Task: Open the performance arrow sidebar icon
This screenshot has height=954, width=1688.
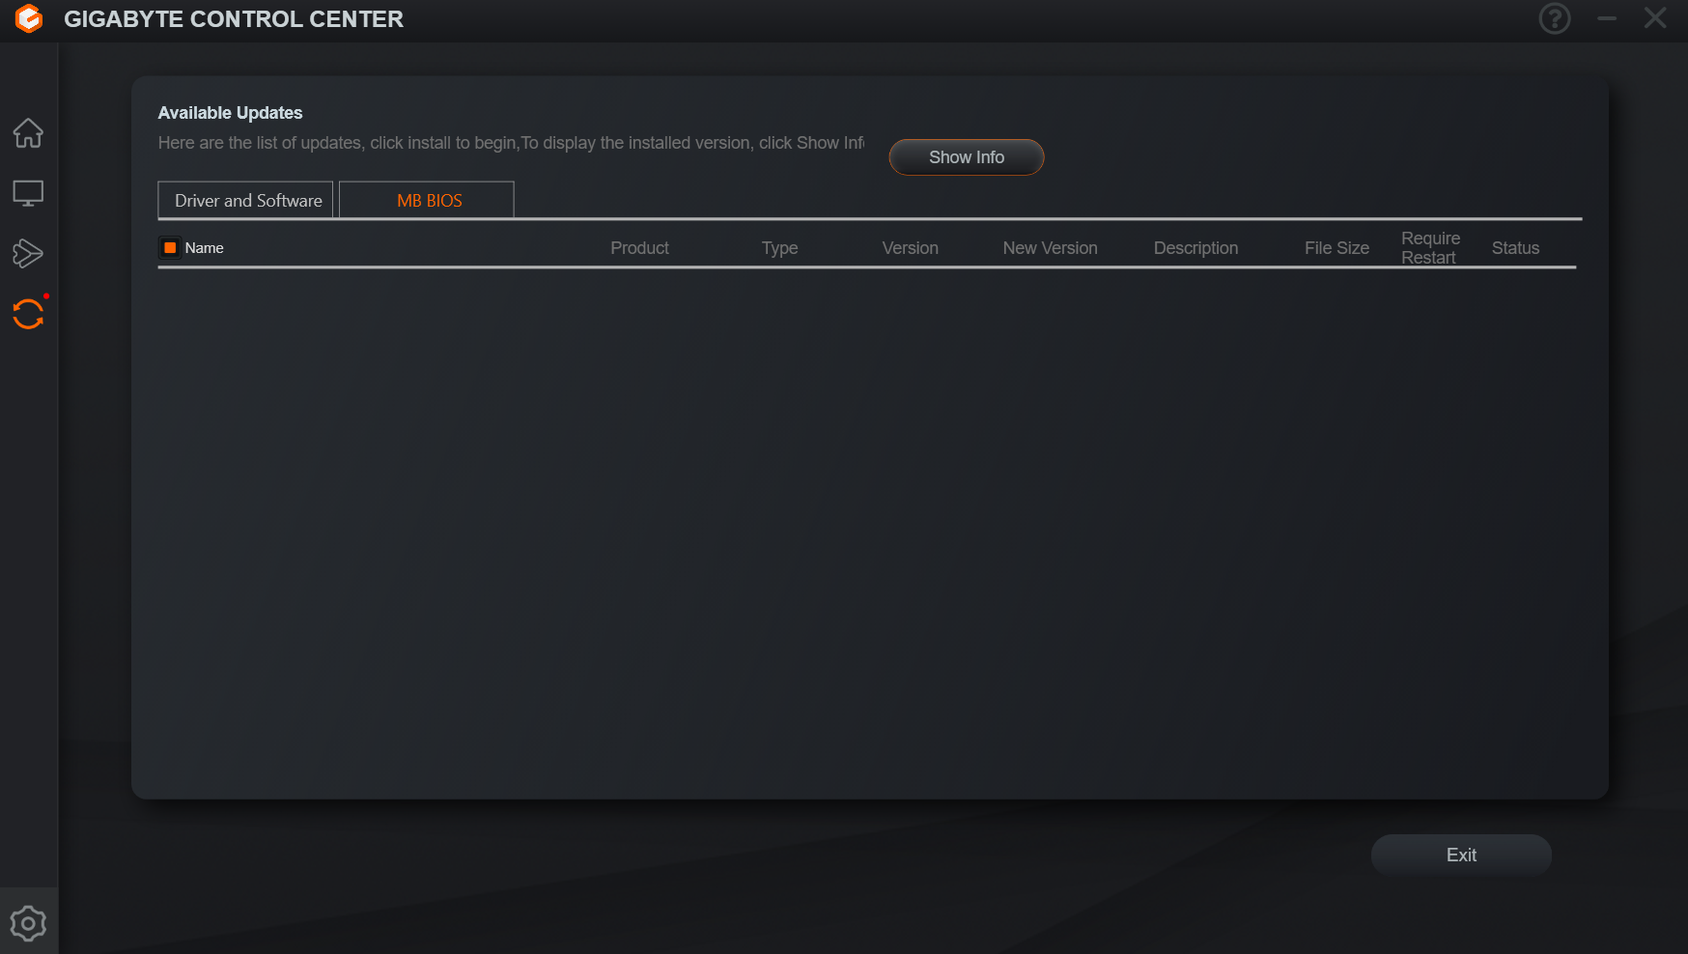Action: pyautogui.click(x=28, y=253)
